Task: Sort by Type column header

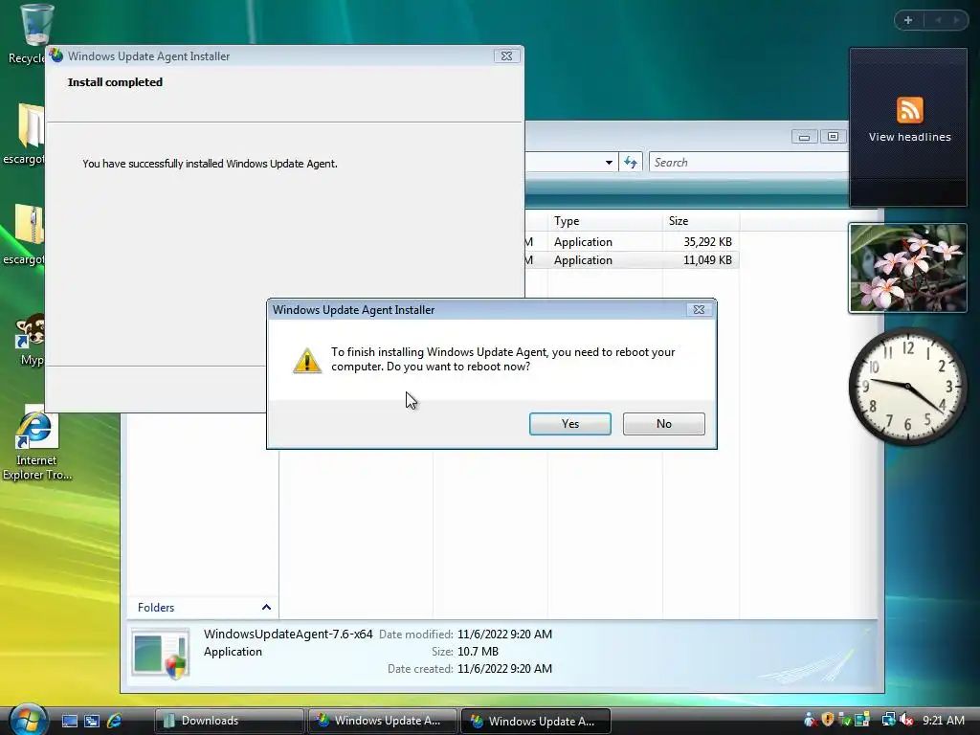Action: pyautogui.click(x=605, y=221)
